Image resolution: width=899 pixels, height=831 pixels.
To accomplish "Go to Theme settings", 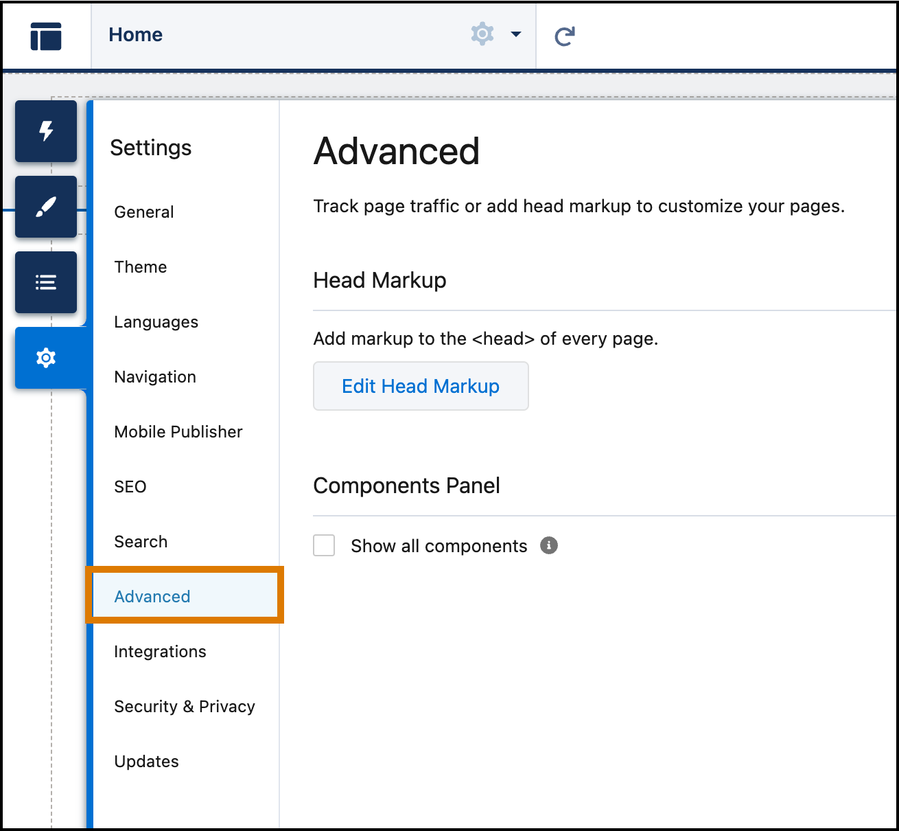I will [x=140, y=267].
